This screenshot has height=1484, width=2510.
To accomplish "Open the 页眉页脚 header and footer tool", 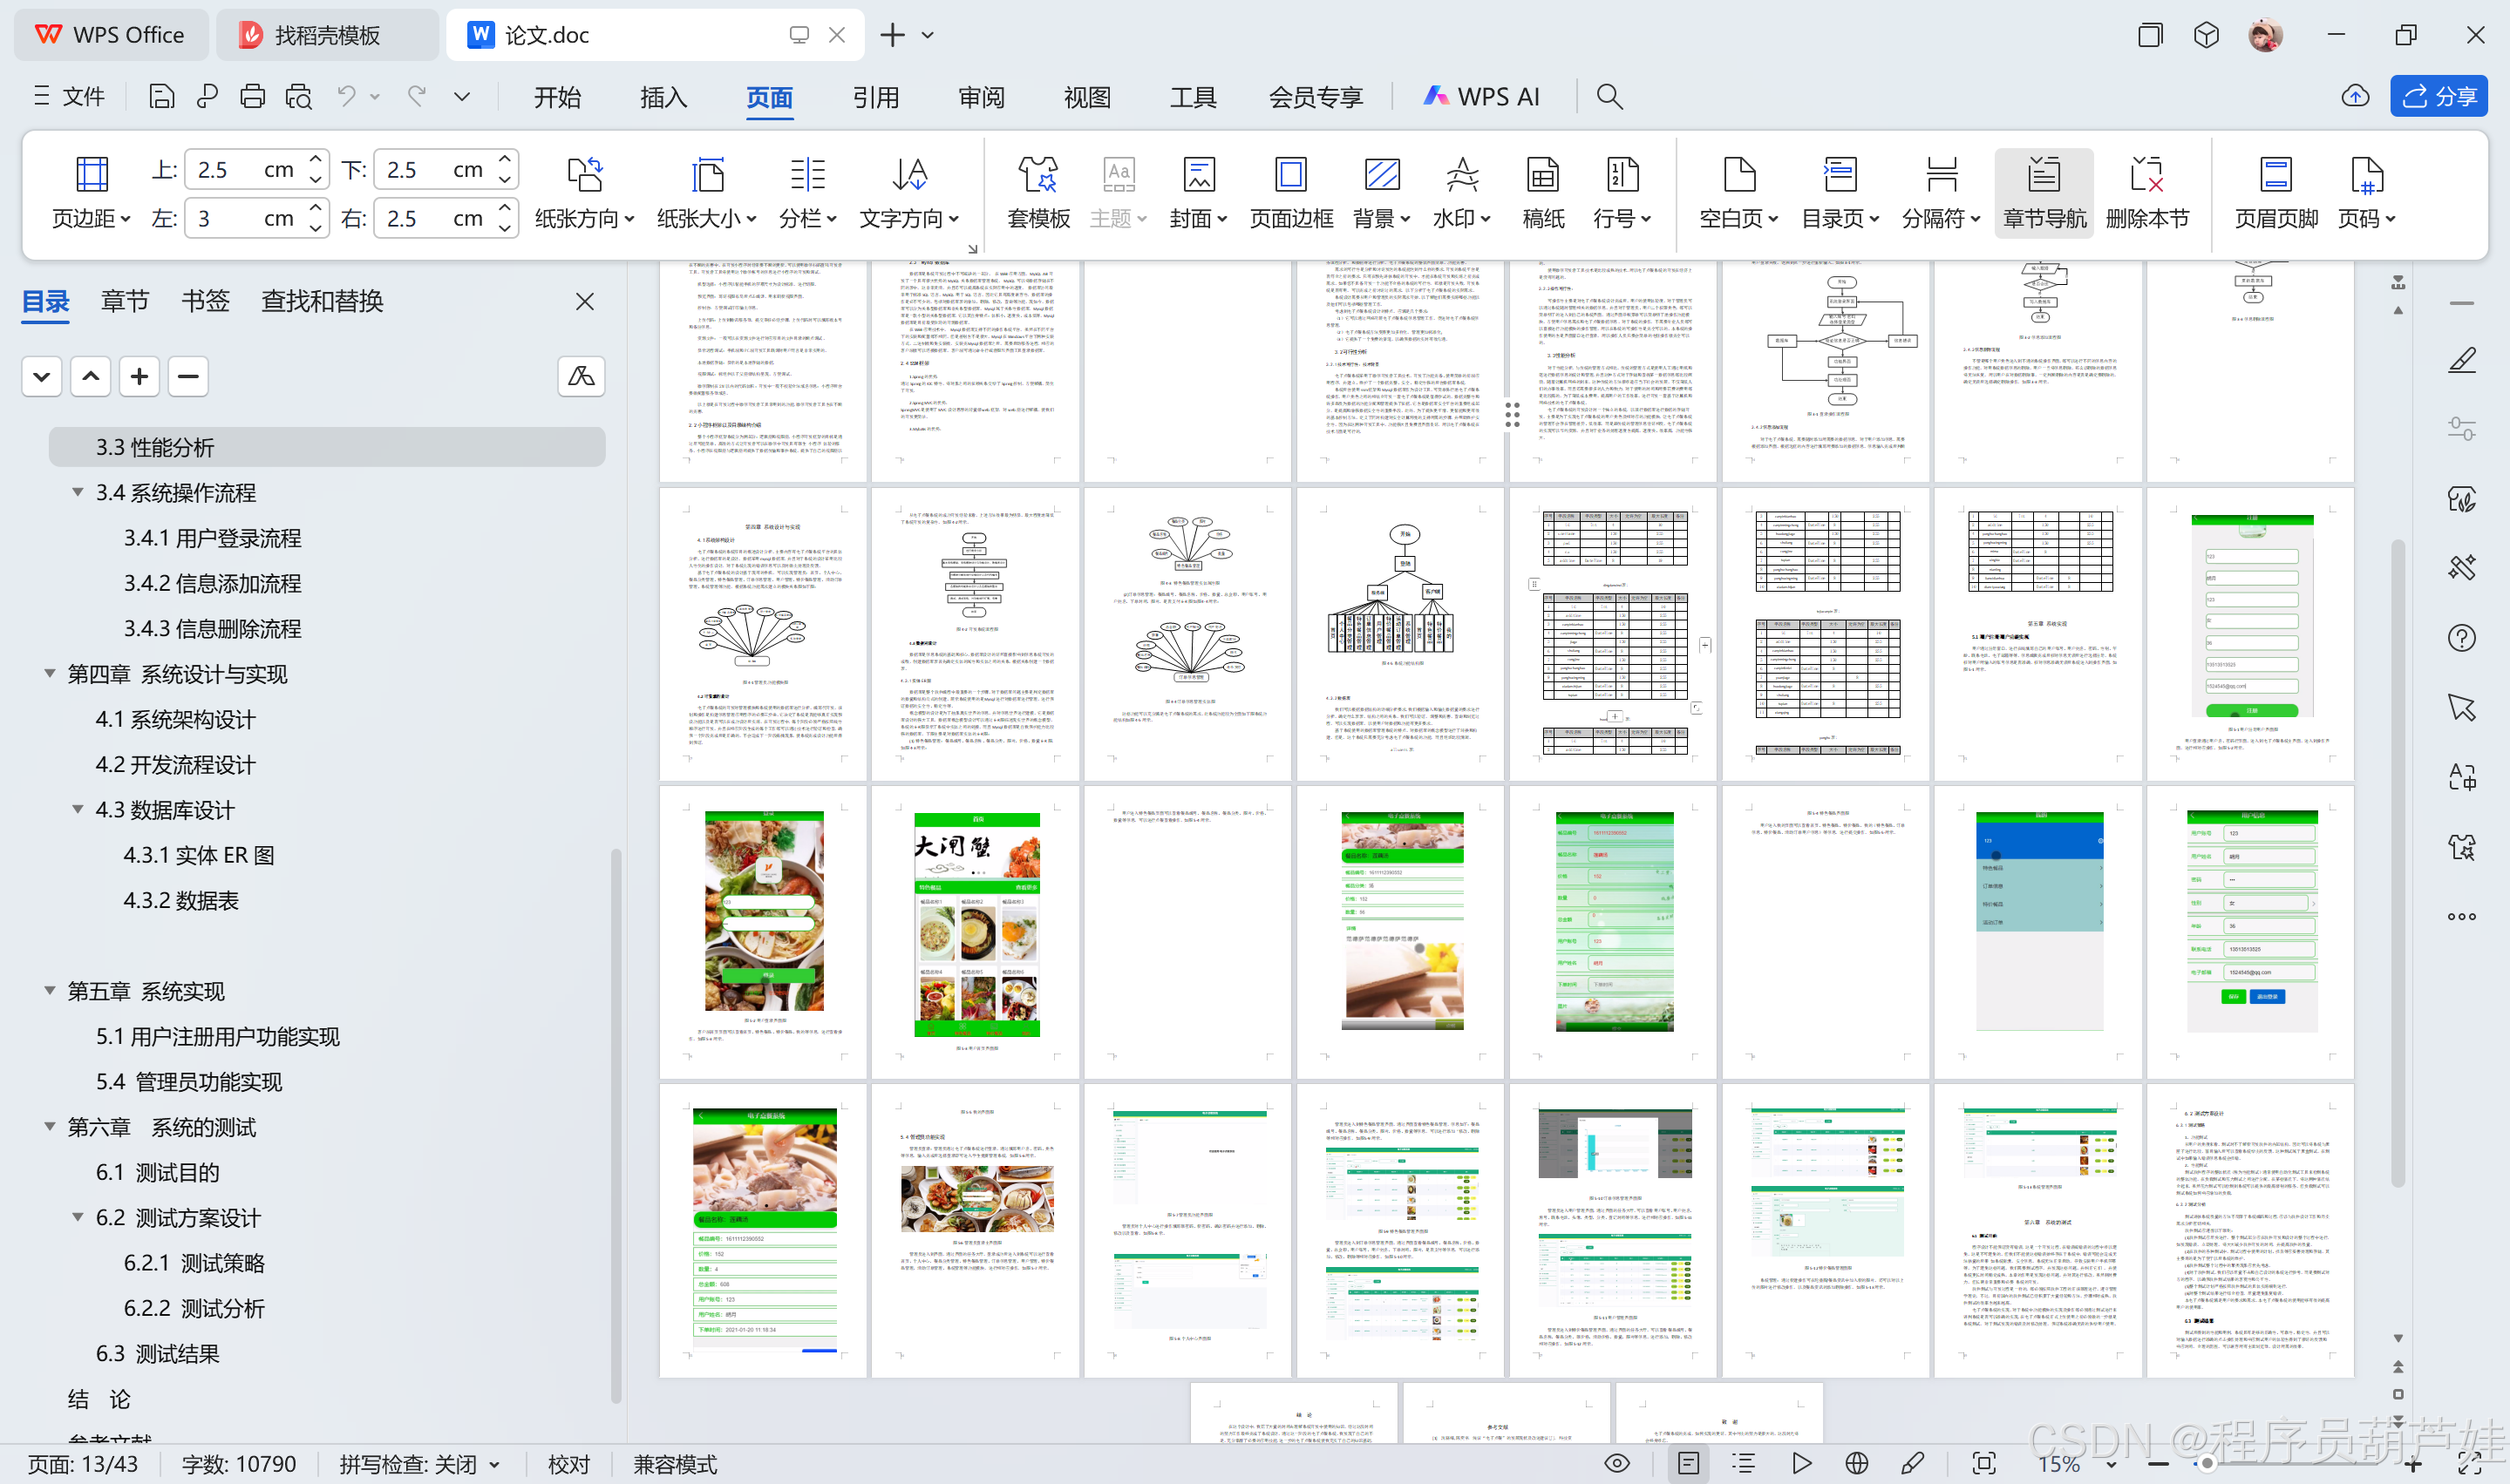I will (2275, 193).
